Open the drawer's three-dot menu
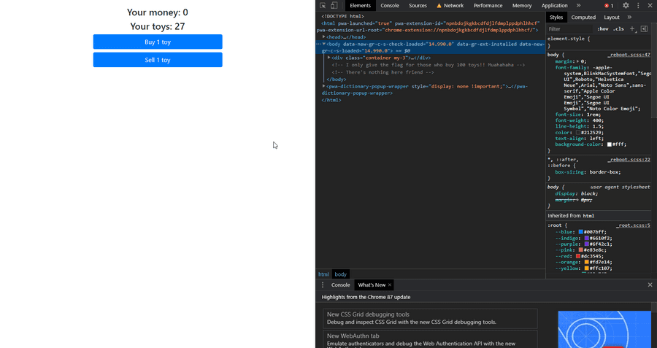The height and width of the screenshot is (348, 657). (x=323, y=285)
